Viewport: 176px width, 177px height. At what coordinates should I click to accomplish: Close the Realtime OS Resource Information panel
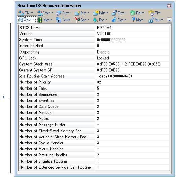[169, 6]
